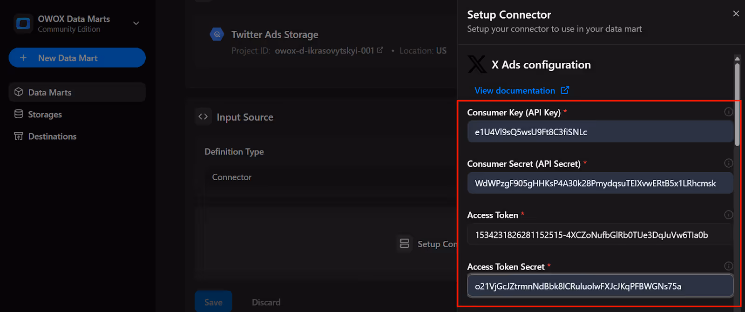Click the Setup Connector button icon
This screenshot has width=745, height=312.
coord(404,244)
